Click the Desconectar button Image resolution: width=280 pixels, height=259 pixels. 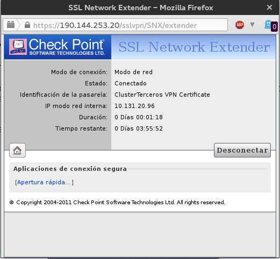click(242, 150)
